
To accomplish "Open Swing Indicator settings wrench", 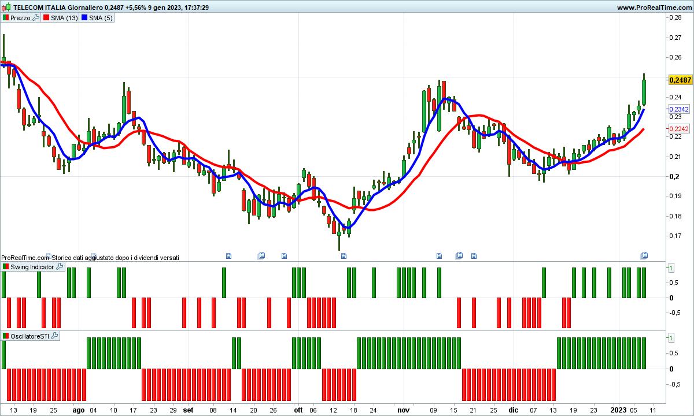I will pos(60,267).
